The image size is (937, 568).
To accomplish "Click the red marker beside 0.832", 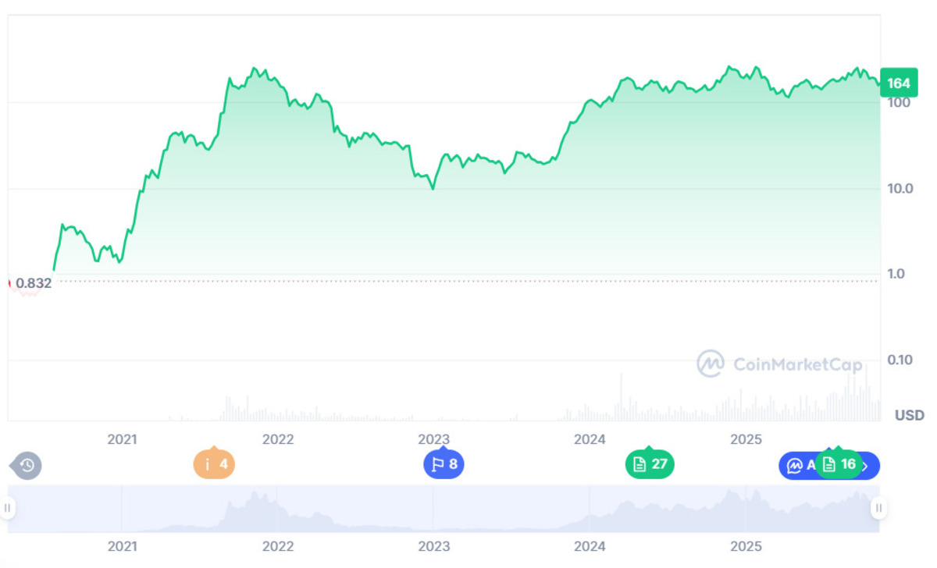I will click(x=9, y=283).
